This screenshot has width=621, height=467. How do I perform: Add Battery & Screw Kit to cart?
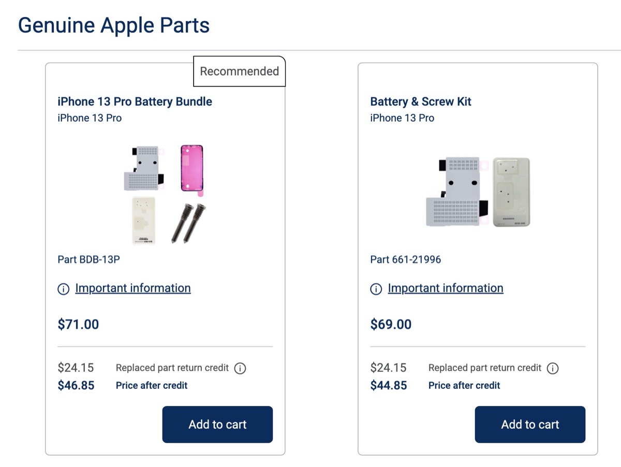530,425
